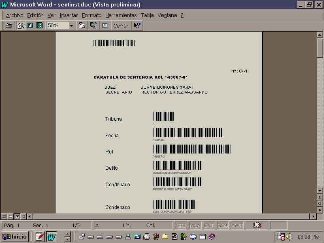
Task: Select Multiple Pages view icon
Action: coord(39,26)
